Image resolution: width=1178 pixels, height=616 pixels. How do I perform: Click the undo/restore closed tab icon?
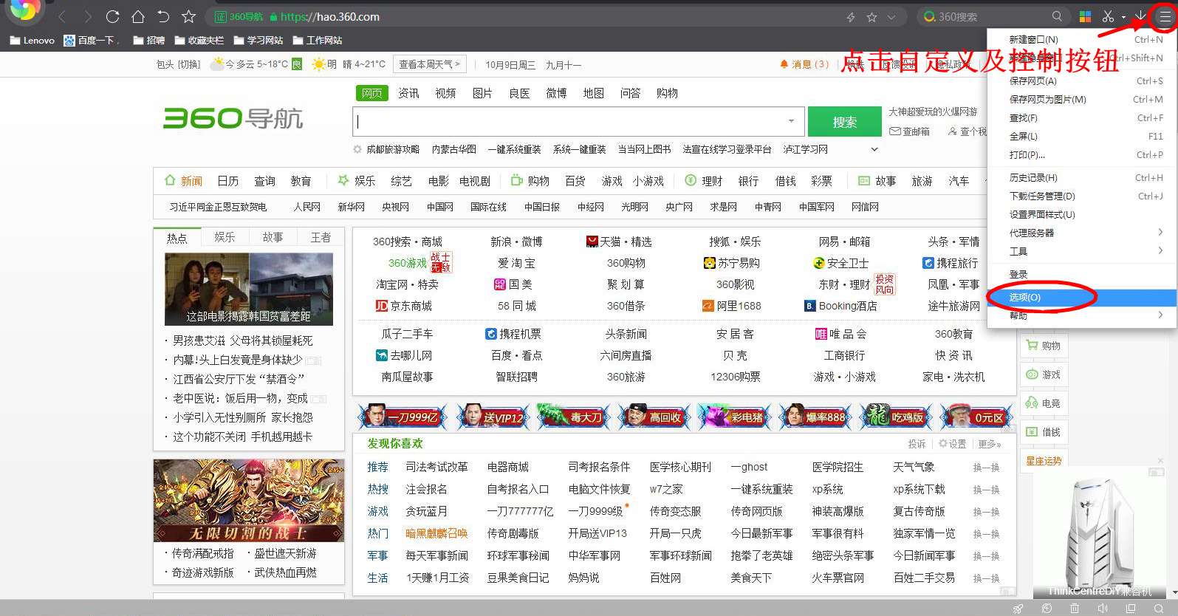pyautogui.click(x=163, y=16)
